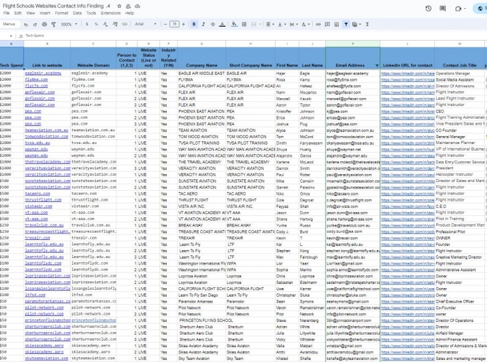Insert a comment from the toolbar
487x362 pixels.
tap(327, 24)
